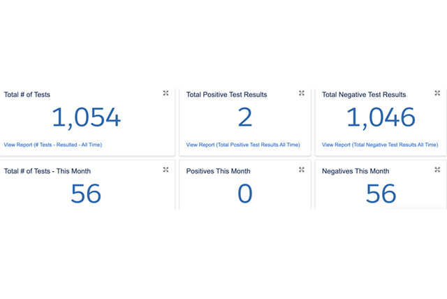Image resolution: width=447 pixels, height=299 pixels.
Task: Click the "Total Negative Test Results" card title
Action: tap(364, 94)
